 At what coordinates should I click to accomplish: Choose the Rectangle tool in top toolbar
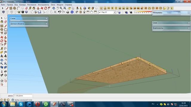pyautogui.click(x=11, y=8)
